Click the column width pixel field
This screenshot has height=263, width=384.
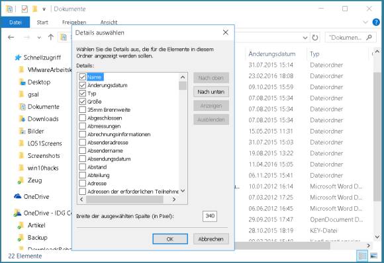click(x=210, y=216)
